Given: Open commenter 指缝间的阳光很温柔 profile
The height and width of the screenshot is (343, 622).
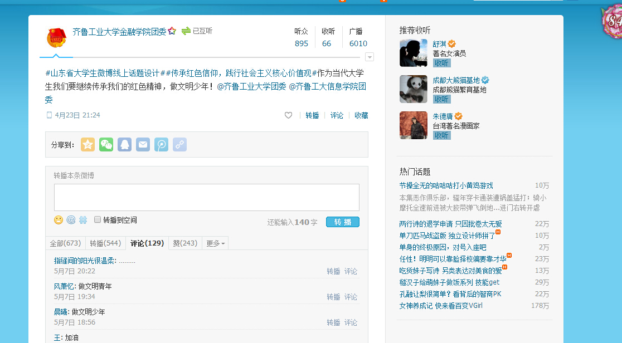Looking at the screenshot, I should (x=85, y=261).
